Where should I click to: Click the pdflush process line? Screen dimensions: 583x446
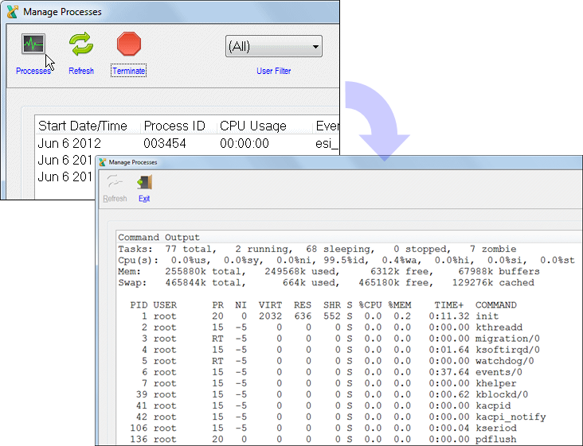click(318, 439)
